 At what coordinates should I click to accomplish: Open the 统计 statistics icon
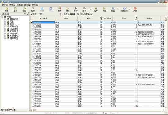point(96,9)
